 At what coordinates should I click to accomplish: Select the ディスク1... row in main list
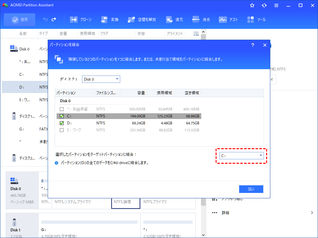tap(25, 116)
